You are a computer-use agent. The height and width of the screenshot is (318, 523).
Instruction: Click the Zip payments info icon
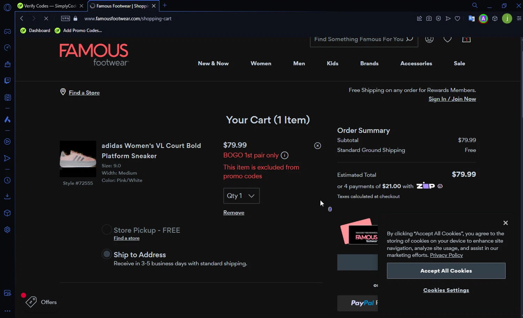(440, 186)
